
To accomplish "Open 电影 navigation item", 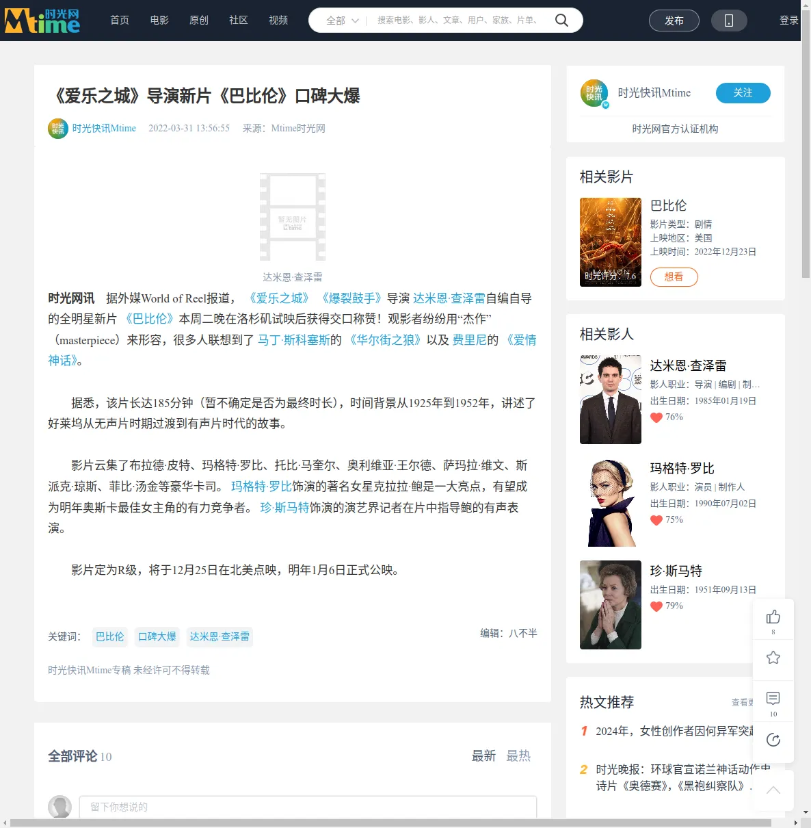I will [x=159, y=21].
